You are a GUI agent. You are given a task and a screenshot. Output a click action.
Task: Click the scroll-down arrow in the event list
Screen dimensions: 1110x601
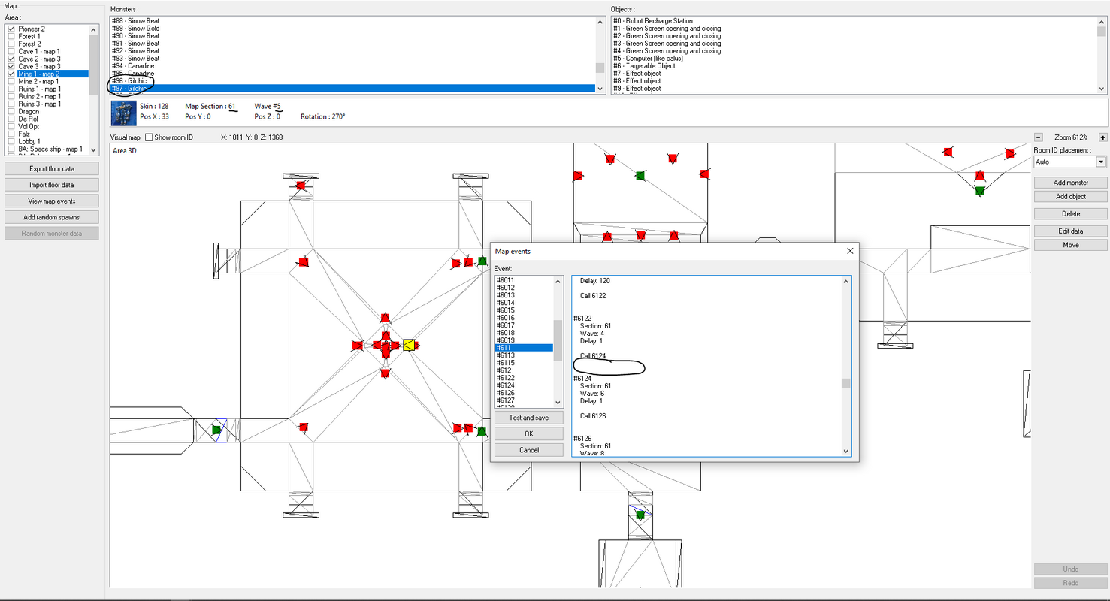point(558,403)
